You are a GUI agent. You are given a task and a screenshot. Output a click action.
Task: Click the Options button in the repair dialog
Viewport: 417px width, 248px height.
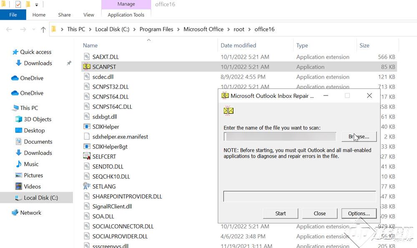[359, 213]
